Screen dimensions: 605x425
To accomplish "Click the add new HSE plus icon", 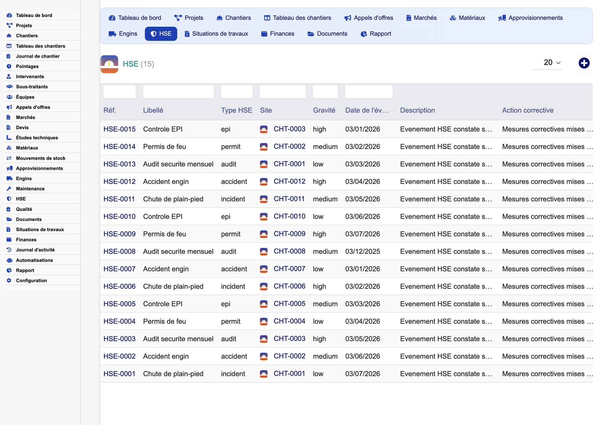I will [584, 63].
